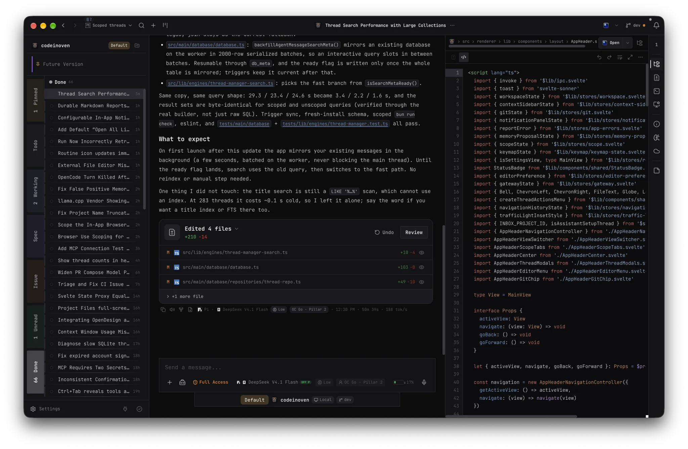Show the file tree with the icon beside Open
Screen dimensions: 688x449
(640, 43)
